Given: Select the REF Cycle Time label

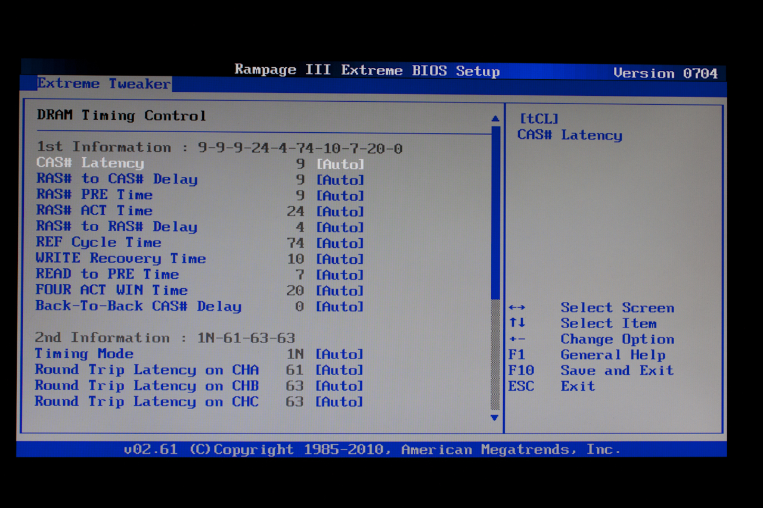Looking at the screenshot, I should pyautogui.click(x=98, y=242).
